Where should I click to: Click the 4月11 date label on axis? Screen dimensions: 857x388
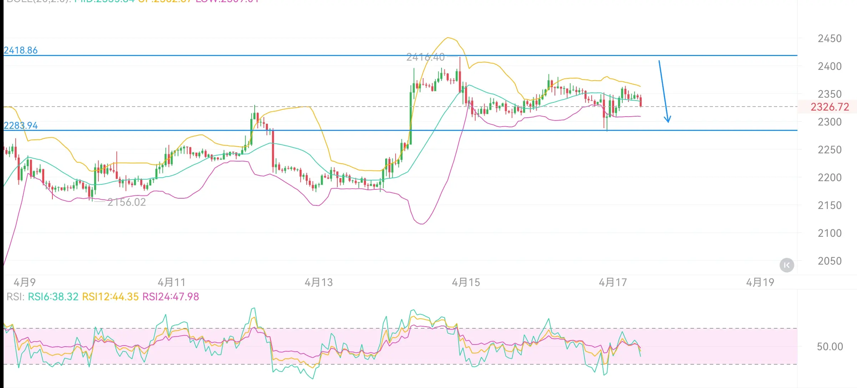point(172,282)
